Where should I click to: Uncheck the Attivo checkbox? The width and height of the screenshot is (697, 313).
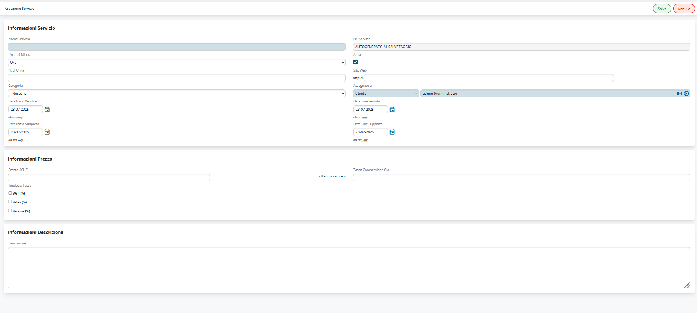coord(356,62)
